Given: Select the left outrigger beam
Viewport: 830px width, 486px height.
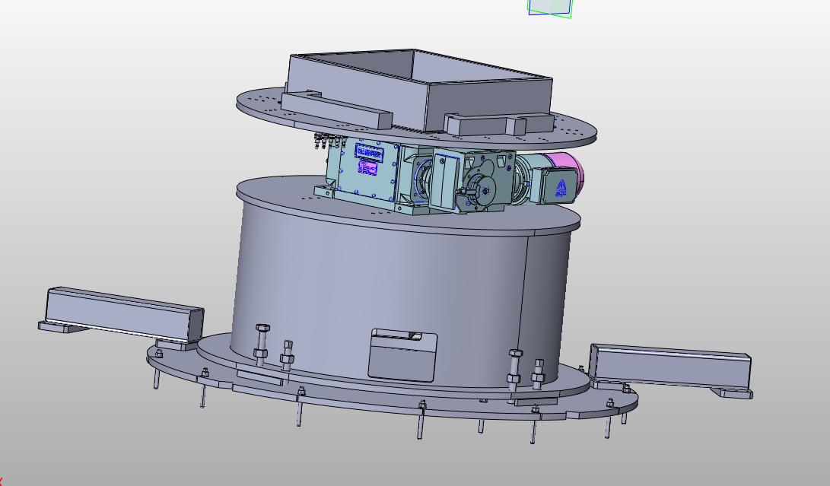Looking at the screenshot, I should [x=122, y=313].
